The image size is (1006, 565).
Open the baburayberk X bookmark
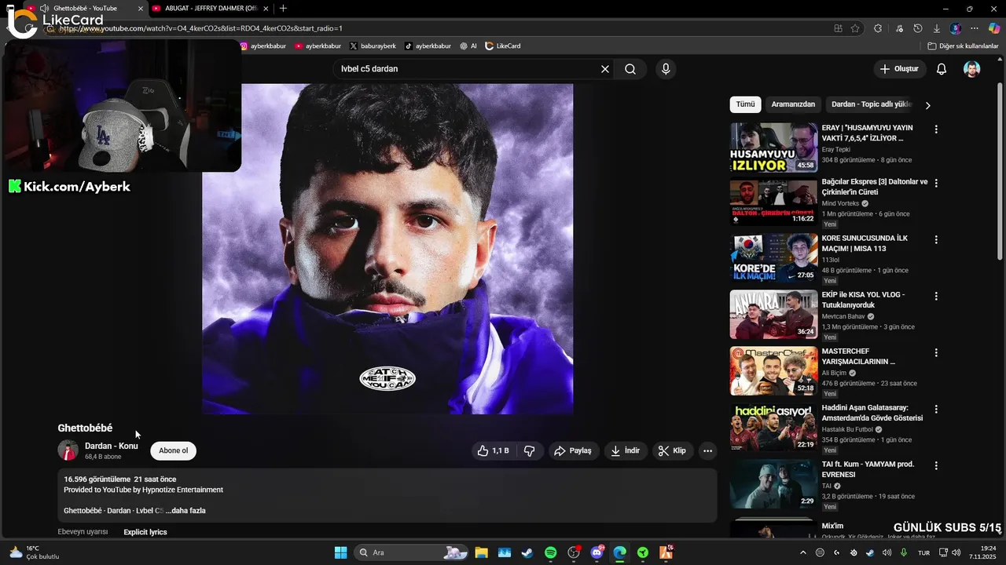tap(373, 46)
